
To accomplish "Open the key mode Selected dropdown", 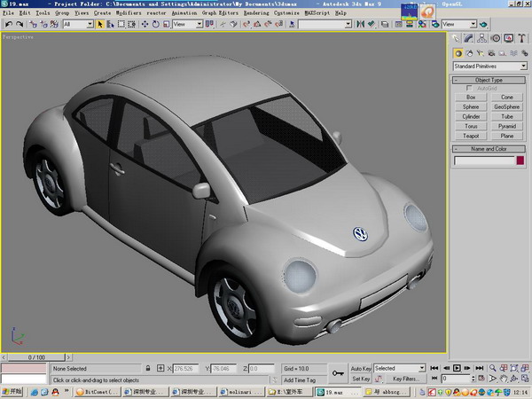I will pyautogui.click(x=399, y=368).
